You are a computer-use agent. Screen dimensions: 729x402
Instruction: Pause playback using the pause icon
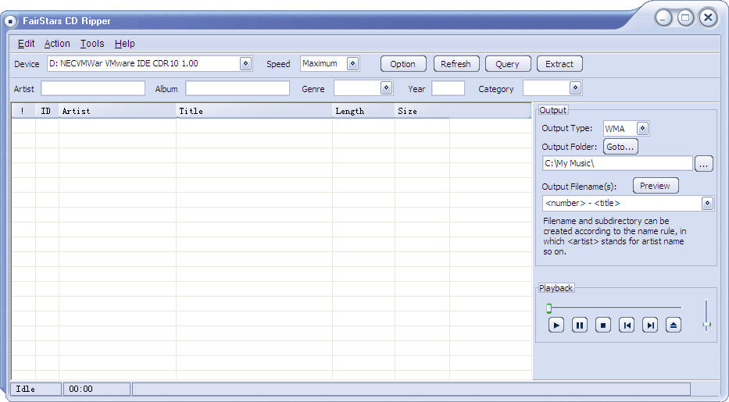[x=579, y=326]
